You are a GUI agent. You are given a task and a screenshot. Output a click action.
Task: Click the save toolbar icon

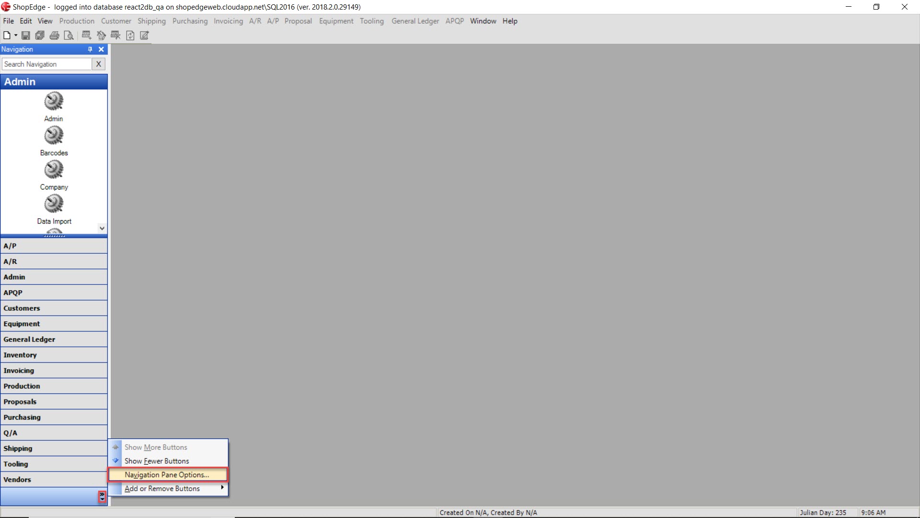click(24, 35)
